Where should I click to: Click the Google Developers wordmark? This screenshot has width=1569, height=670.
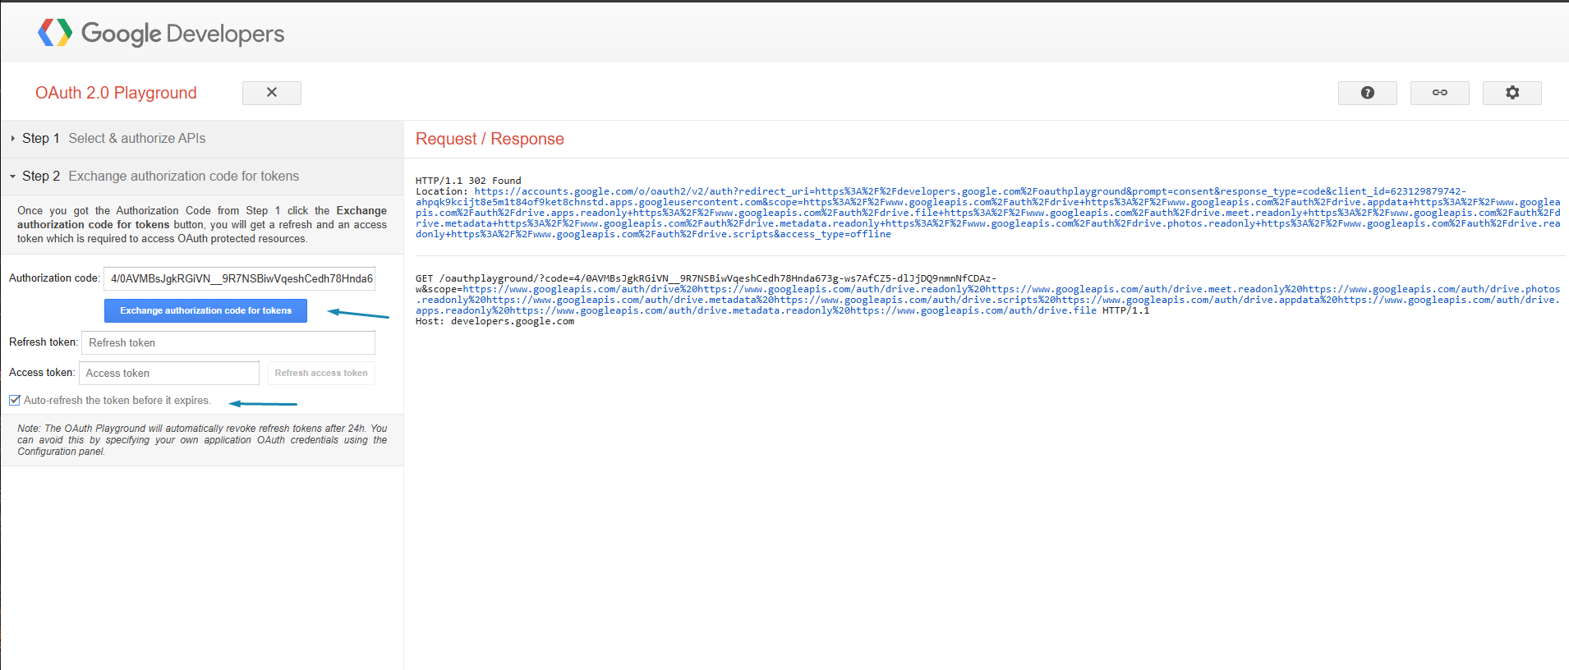point(182,34)
